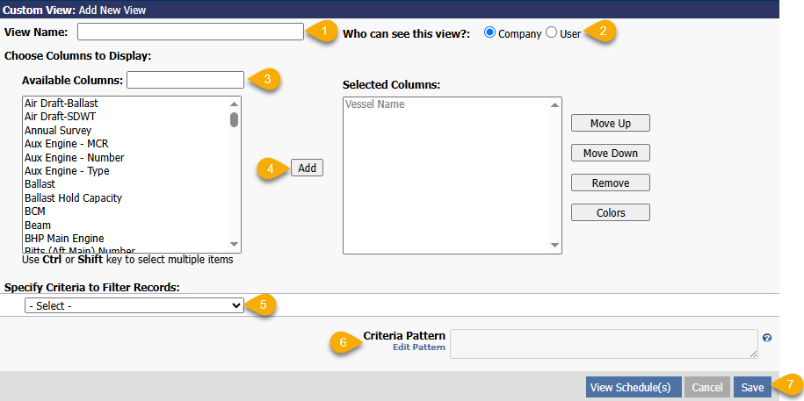Open the Colors settings button

(610, 212)
